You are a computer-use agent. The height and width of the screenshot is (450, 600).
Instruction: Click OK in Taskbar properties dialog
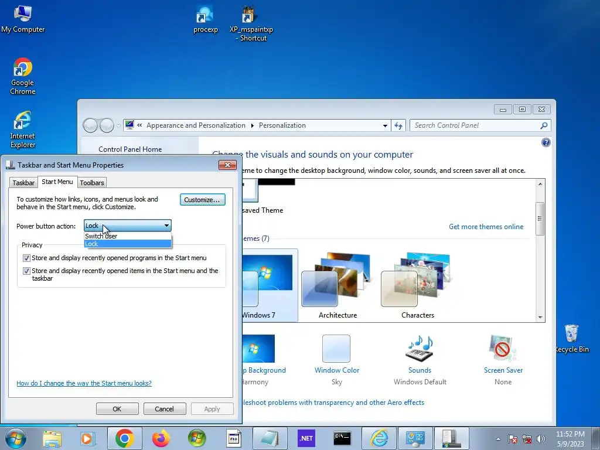point(117,408)
